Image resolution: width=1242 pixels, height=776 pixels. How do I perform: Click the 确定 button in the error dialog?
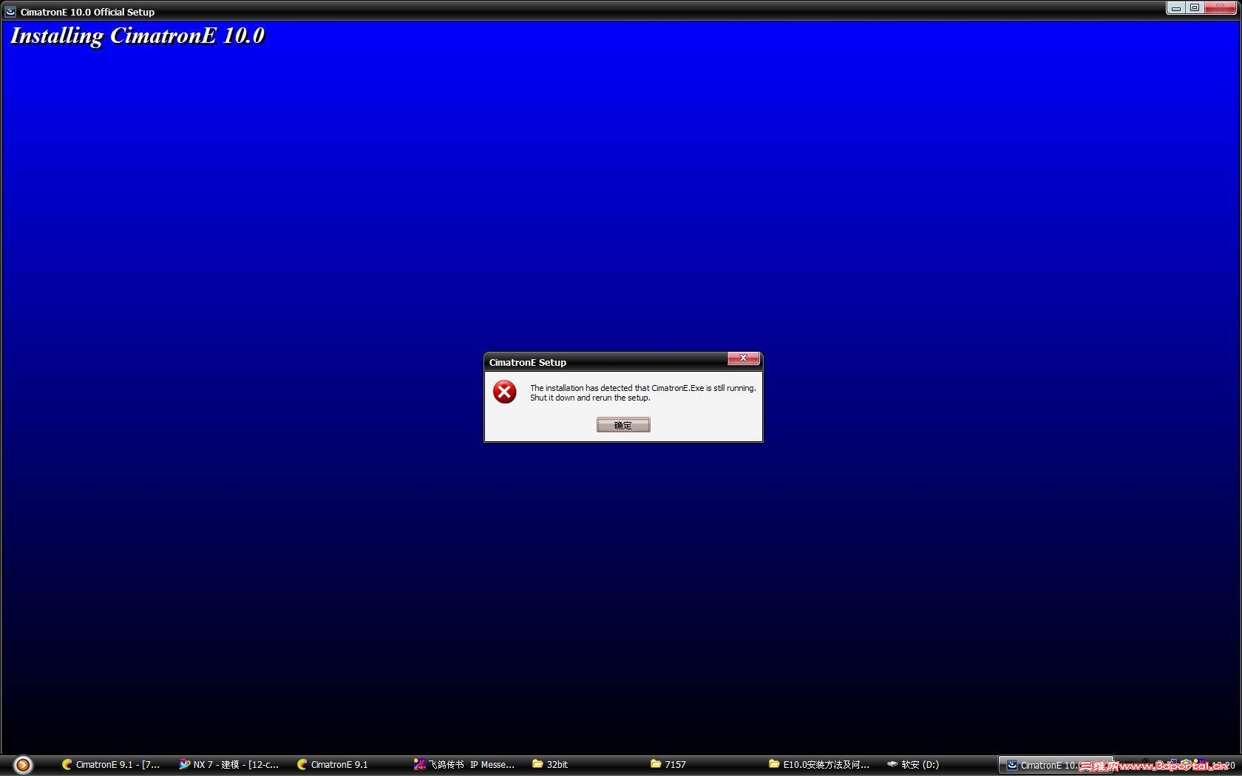pos(623,425)
